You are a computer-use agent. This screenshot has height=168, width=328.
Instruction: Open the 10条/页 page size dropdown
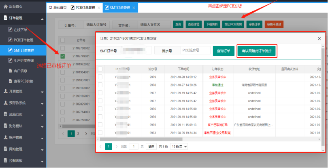[x=179, y=146]
